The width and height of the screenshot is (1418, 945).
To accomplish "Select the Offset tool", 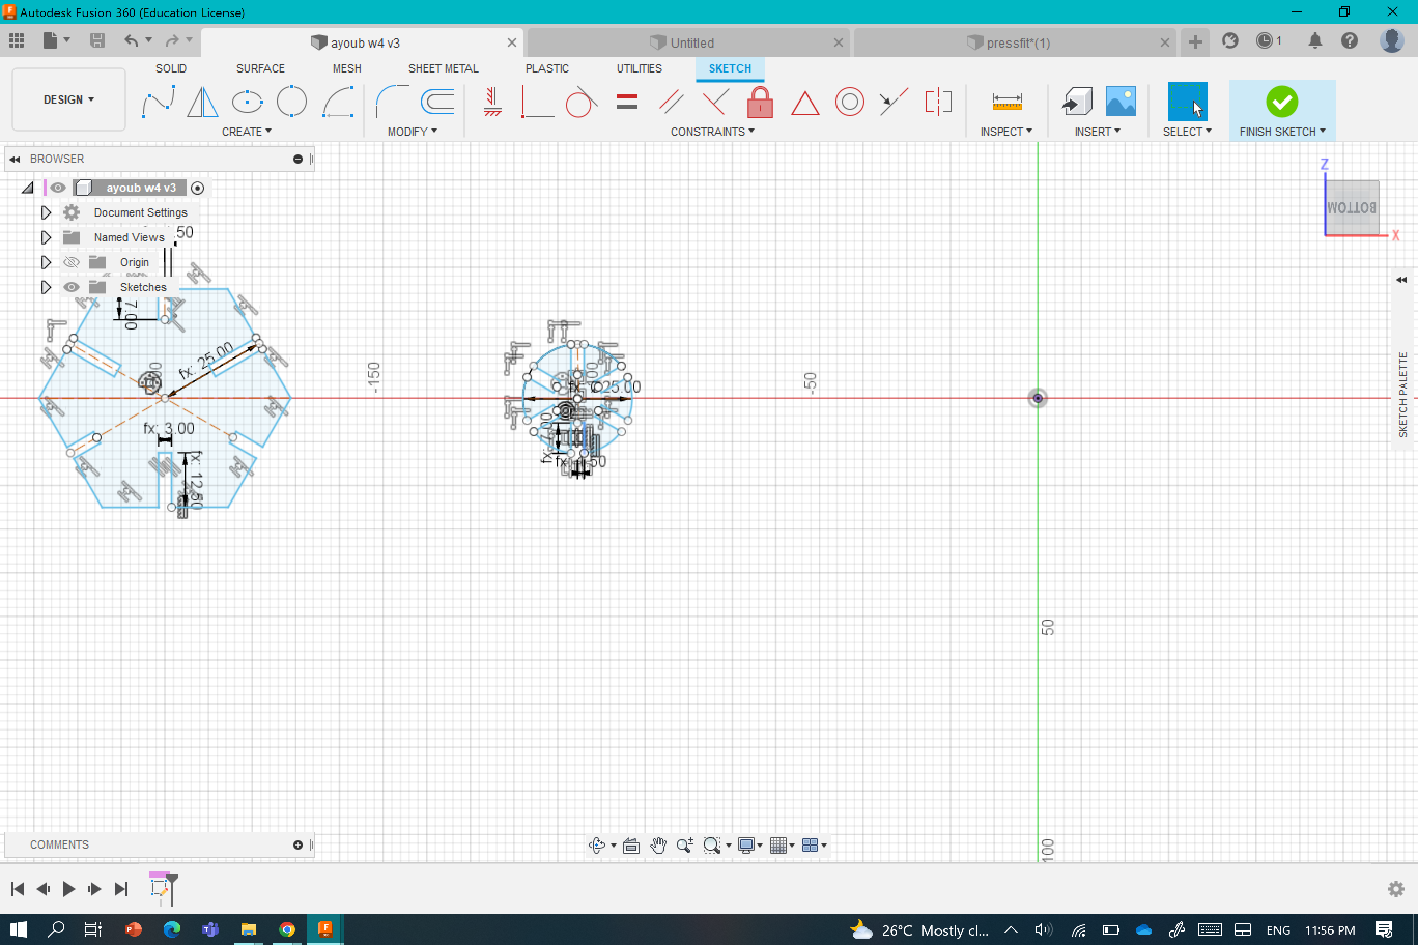I will pyautogui.click(x=438, y=101).
